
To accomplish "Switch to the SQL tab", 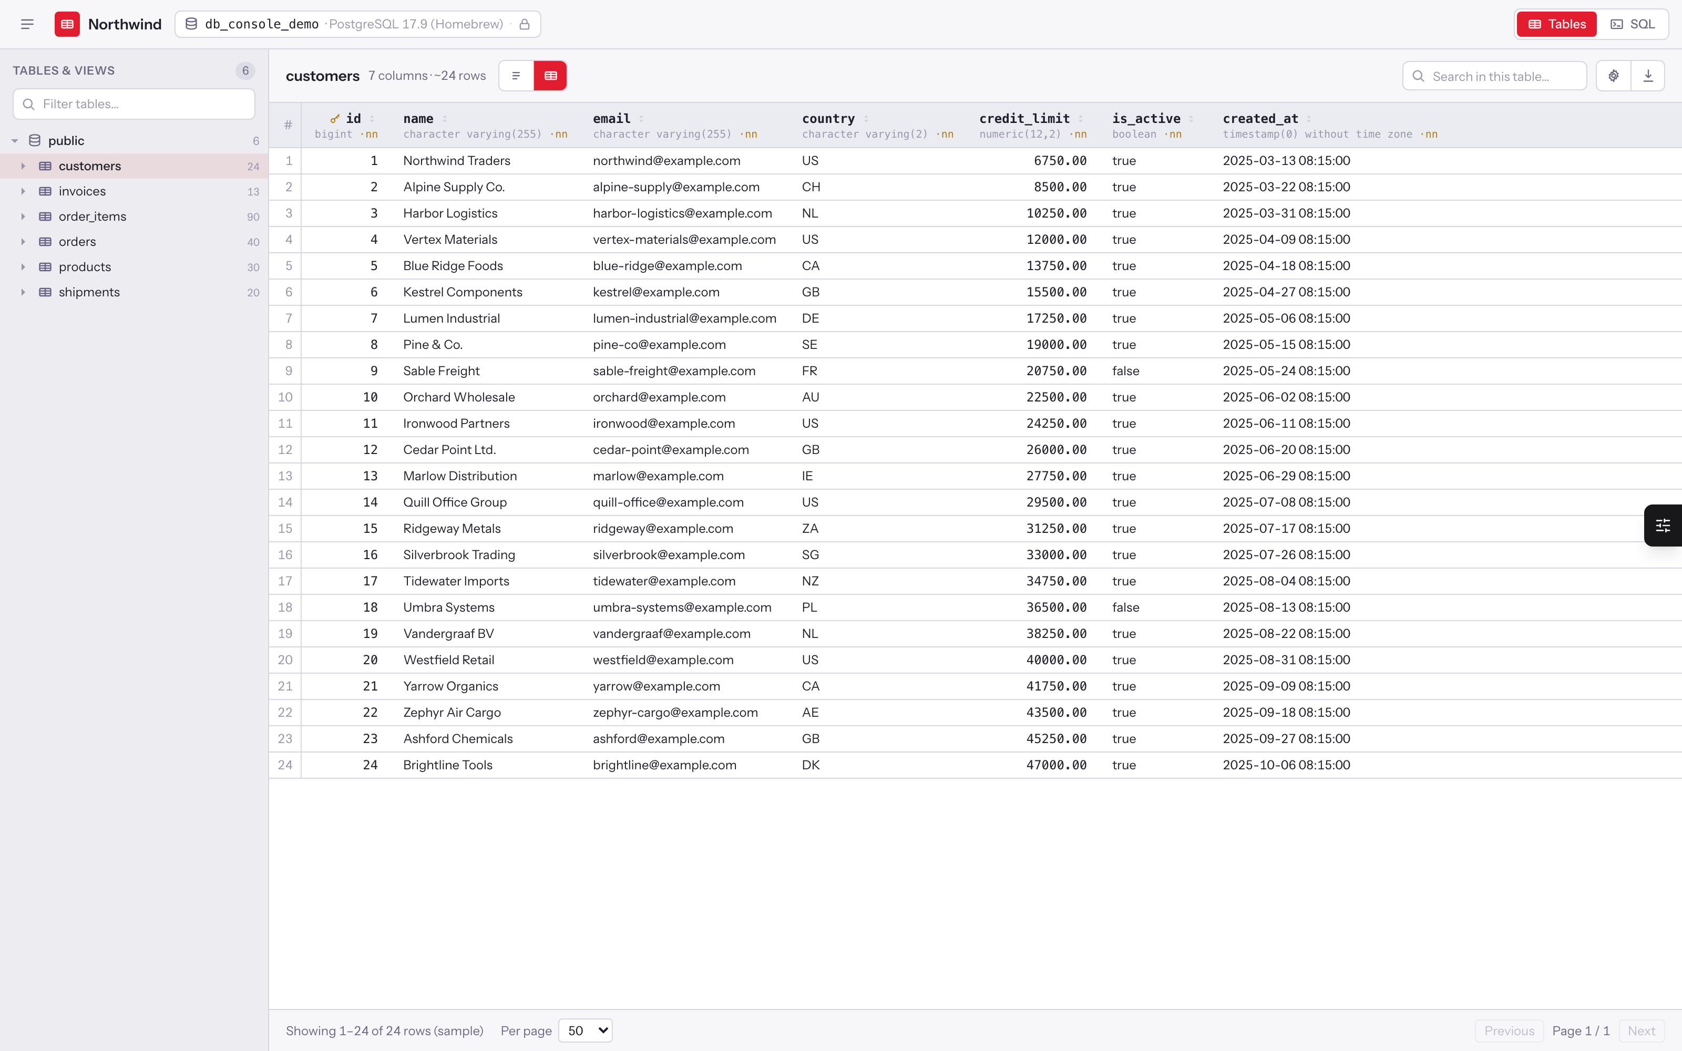I will point(1633,24).
